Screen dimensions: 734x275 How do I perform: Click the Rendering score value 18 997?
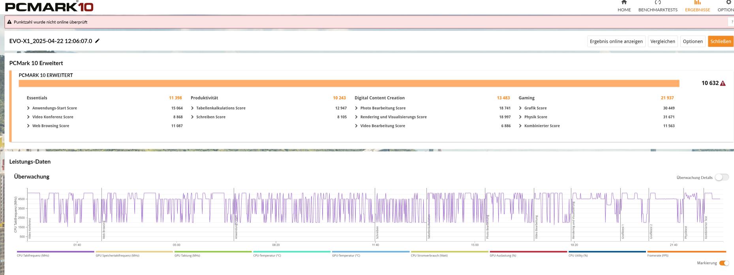(x=505, y=117)
